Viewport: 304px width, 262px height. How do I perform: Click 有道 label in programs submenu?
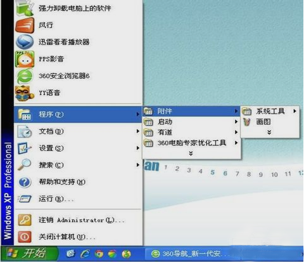(165, 133)
